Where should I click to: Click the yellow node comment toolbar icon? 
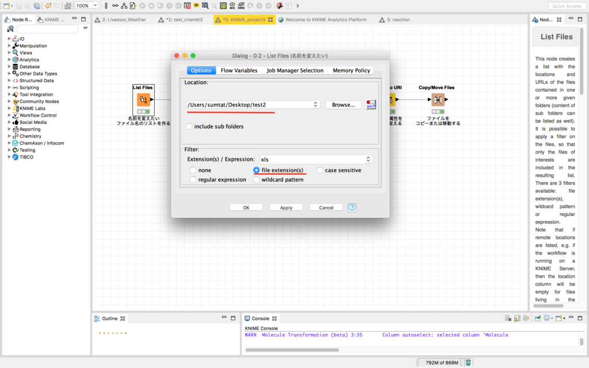(x=196, y=6)
